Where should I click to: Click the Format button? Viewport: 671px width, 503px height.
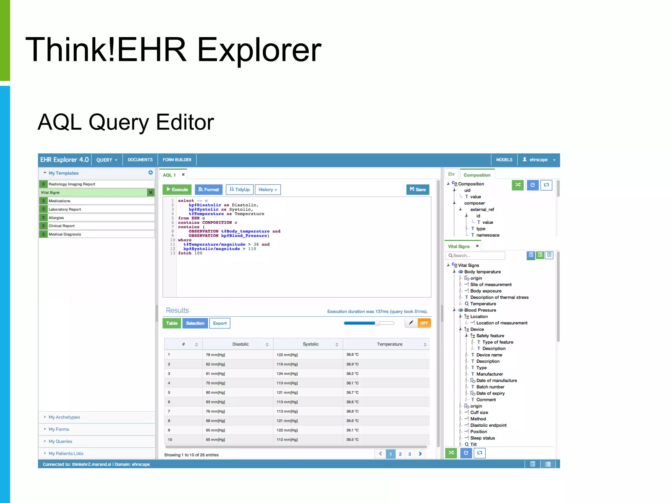pos(209,190)
